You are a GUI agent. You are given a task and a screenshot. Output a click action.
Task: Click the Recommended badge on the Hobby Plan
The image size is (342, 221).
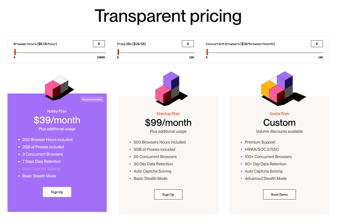[x=92, y=99]
